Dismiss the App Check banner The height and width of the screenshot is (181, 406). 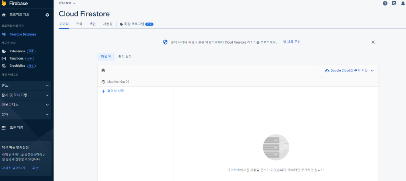(x=373, y=42)
